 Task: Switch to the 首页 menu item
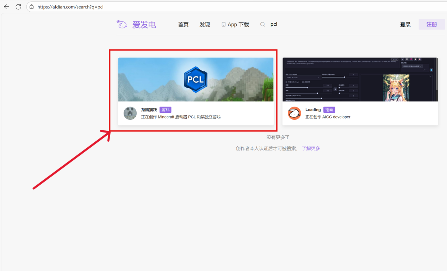click(x=183, y=24)
